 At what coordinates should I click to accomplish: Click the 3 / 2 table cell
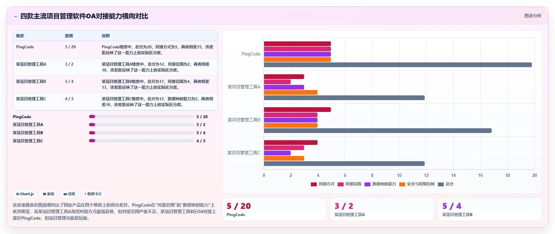click(69, 64)
